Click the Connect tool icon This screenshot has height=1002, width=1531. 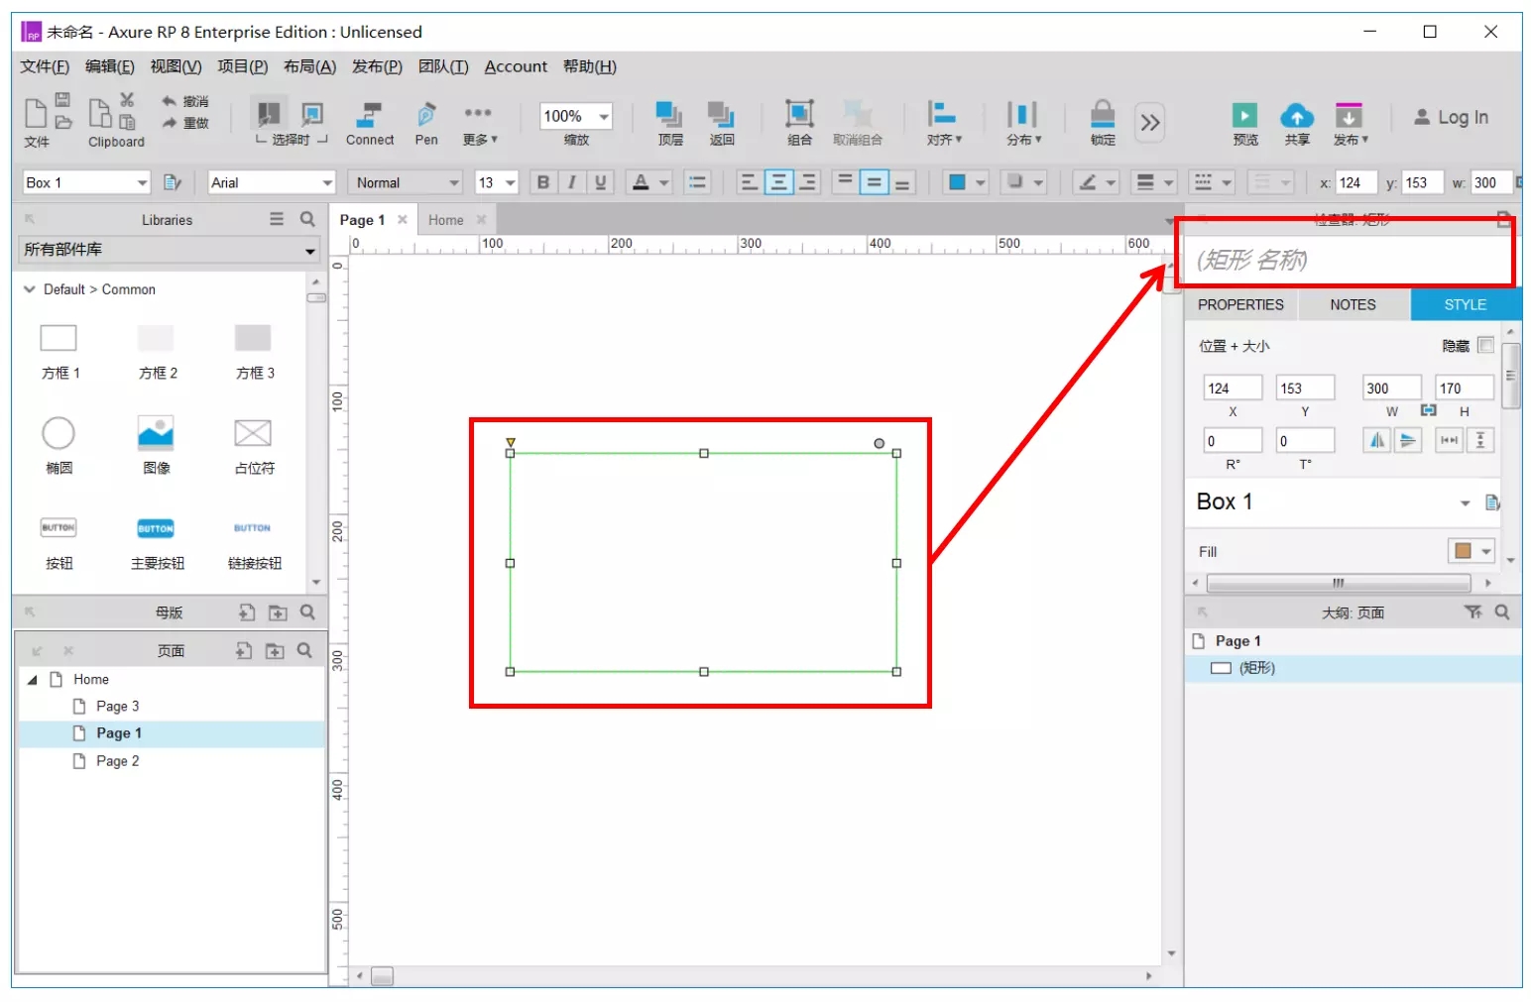point(370,115)
